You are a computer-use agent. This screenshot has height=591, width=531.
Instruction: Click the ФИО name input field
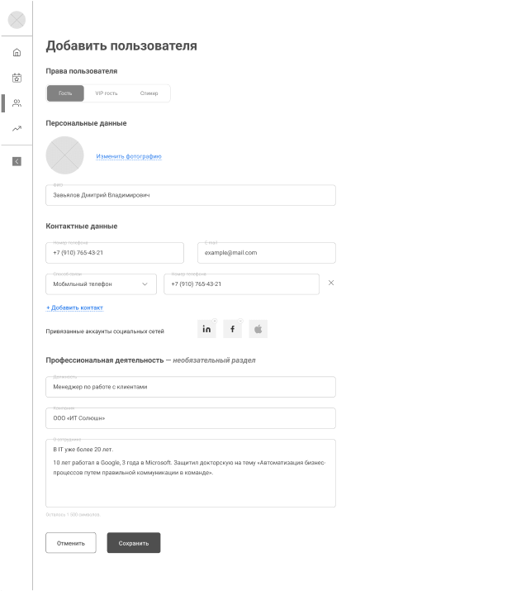pos(190,195)
